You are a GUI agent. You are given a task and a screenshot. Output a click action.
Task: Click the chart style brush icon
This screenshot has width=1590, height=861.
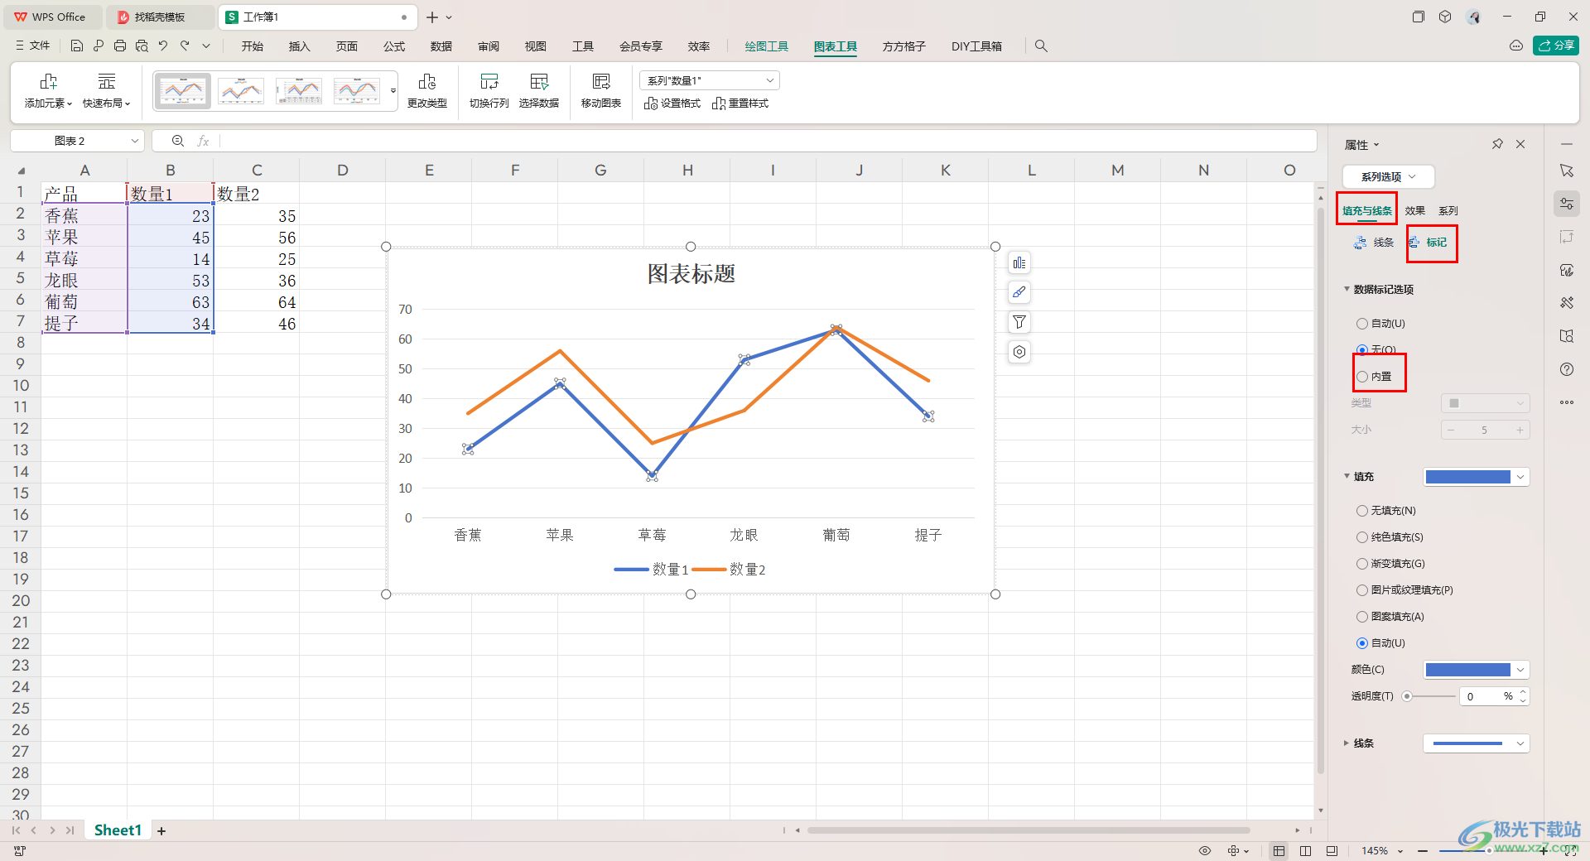coord(1019,292)
